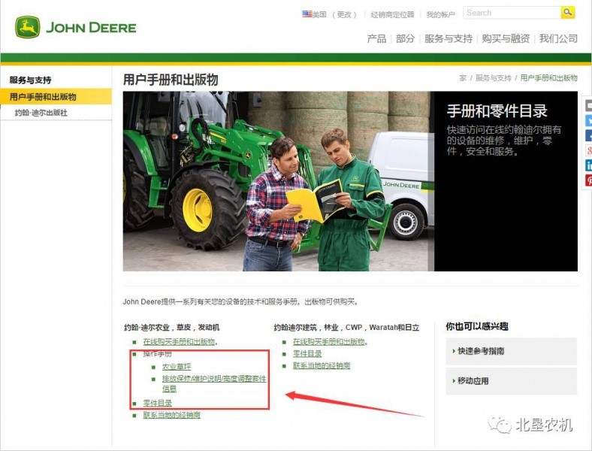
Task: Open 在线购买手册和出版物 under construction column
Action: coord(328,342)
